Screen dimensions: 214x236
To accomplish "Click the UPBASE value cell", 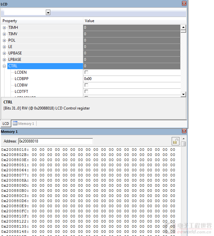I will point(132,53).
